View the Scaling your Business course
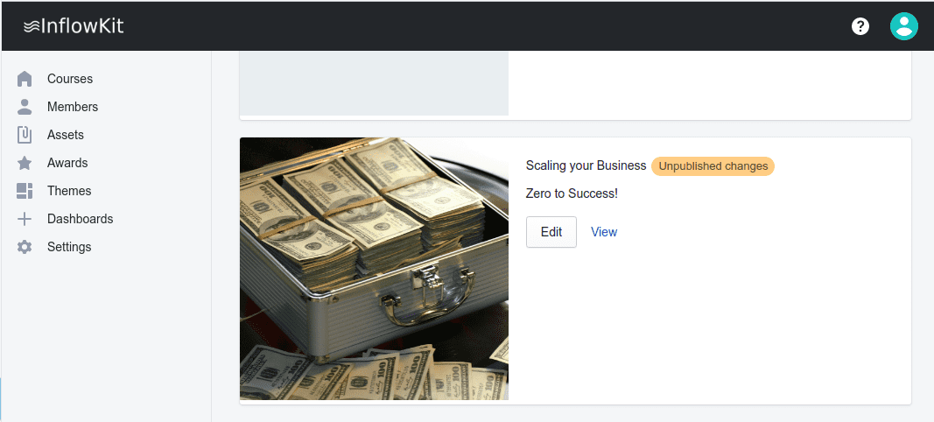Image resolution: width=934 pixels, height=422 pixels. 603,232
